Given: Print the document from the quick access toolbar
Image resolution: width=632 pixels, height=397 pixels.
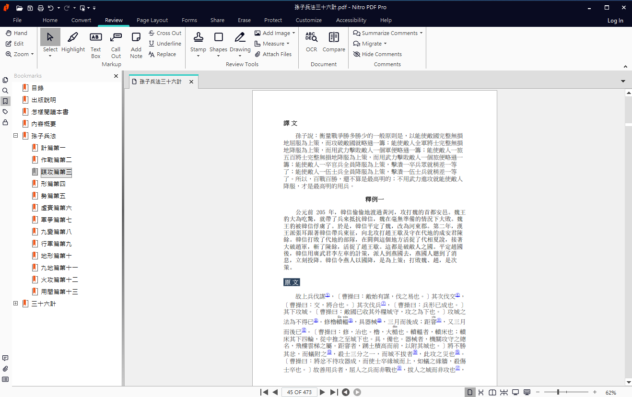Looking at the screenshot, I should pyautogui.click(x=41, y=8).
